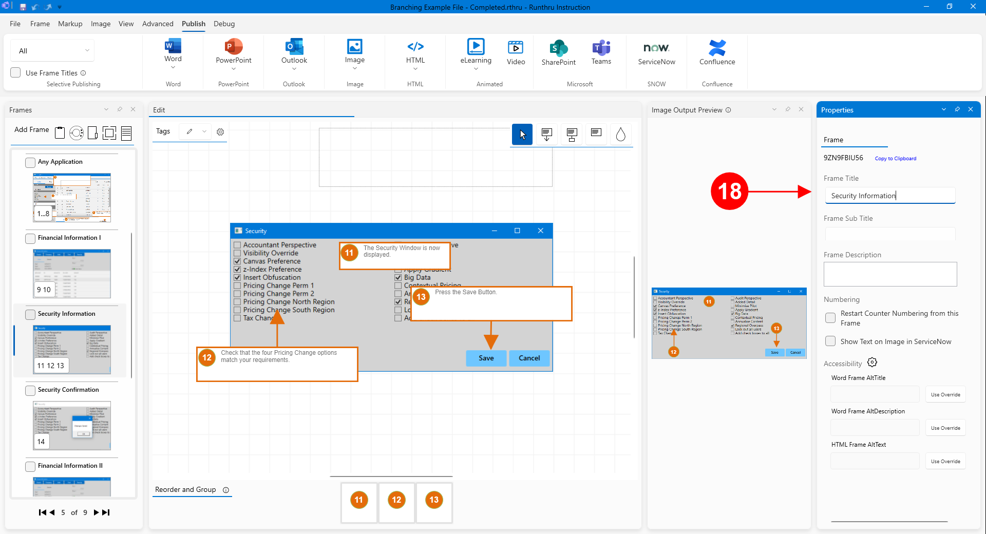Expand the PowerPoint options chevron
This screenshot has width=986, height=534.
point(234,69)
